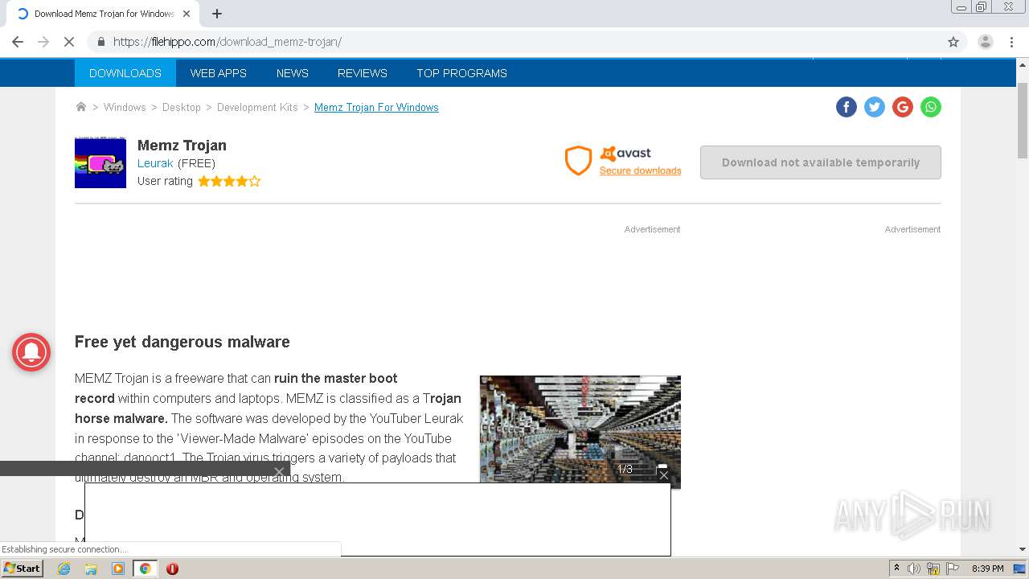Share on Google
This screenshot has width=1029, height=579.
point(903,107)
